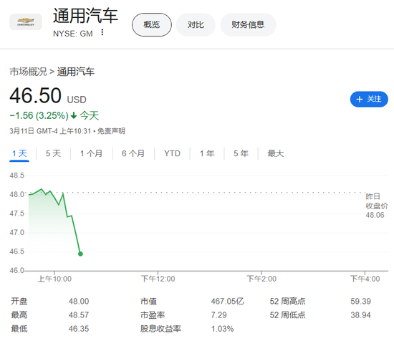Open the three-dot menu next to NYSE: GM
The width and height of the screenshot is (394, 341).
[x=102, y=32]
